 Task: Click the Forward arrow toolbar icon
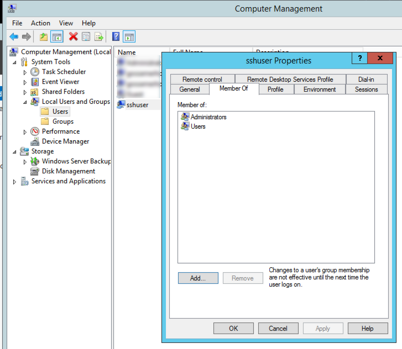point(26,37)
